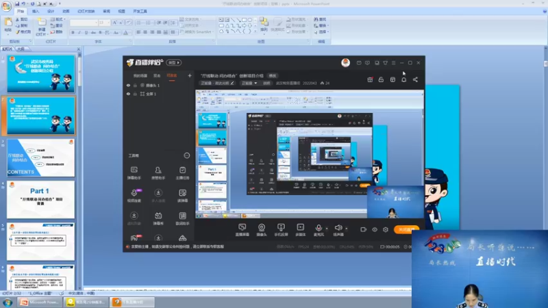Toggle visibility of 摄像头 1 layer

pos(128,85)
